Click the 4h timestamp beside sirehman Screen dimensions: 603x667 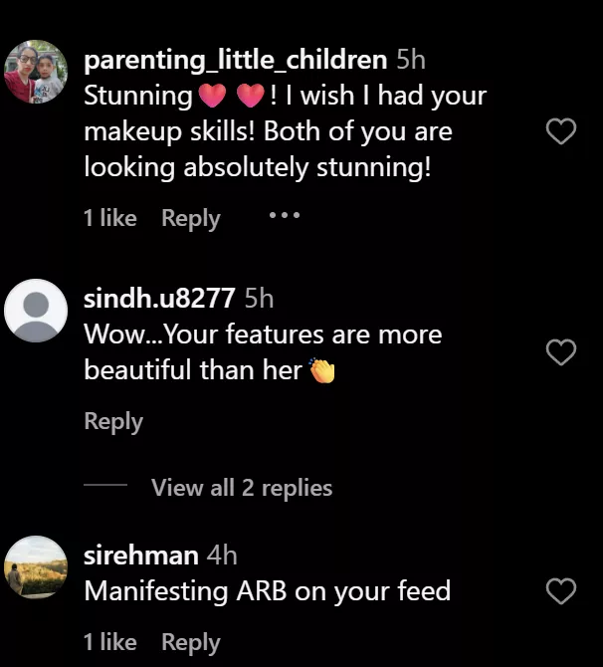(222, 555)
